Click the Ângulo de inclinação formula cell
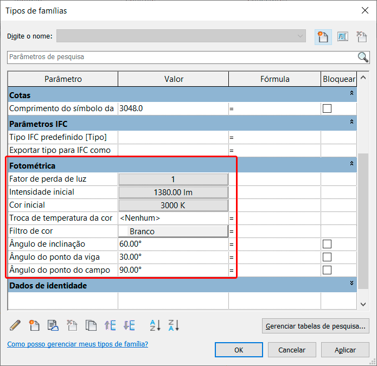This screenshot has width=377, height=366. (274, 244)
